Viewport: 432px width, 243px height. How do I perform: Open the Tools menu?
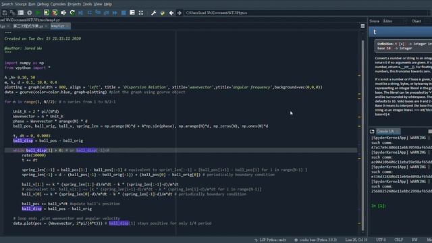pos(87,4)
